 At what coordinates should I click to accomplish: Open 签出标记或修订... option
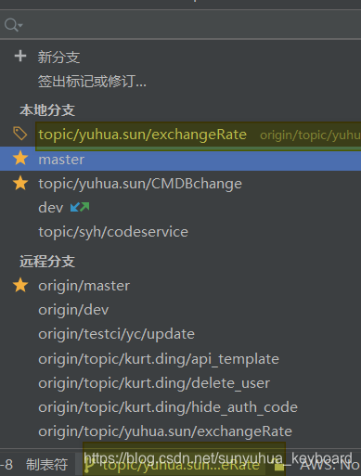click(x=92, y=82)
